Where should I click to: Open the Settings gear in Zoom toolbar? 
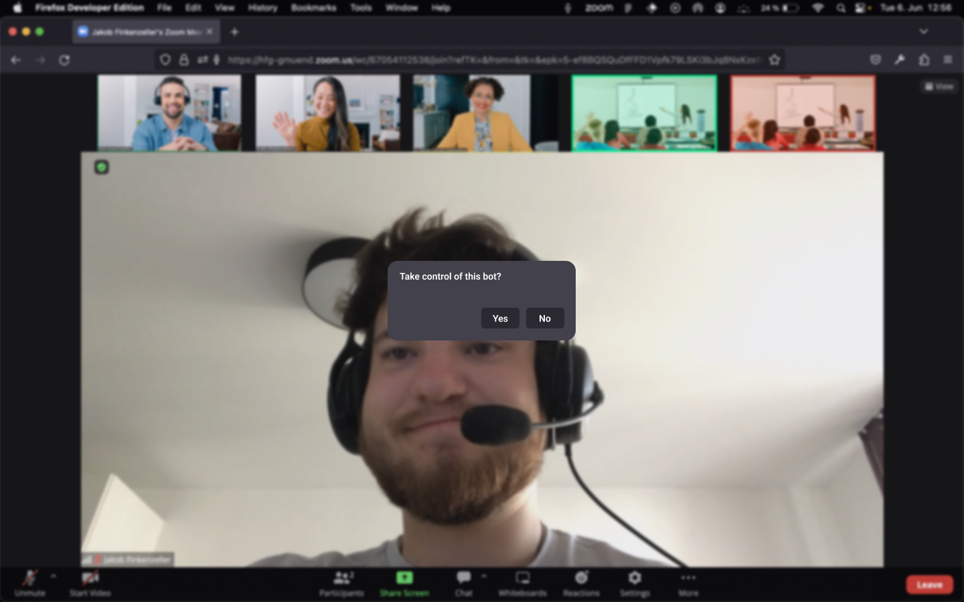click(x=635, y=577)
